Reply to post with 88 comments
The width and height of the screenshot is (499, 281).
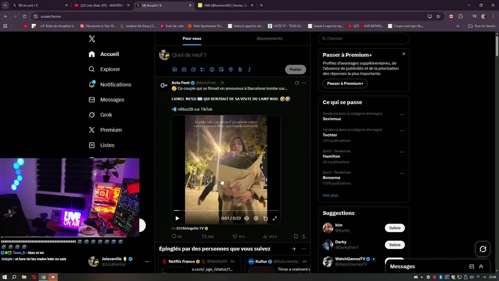[177, 237]
